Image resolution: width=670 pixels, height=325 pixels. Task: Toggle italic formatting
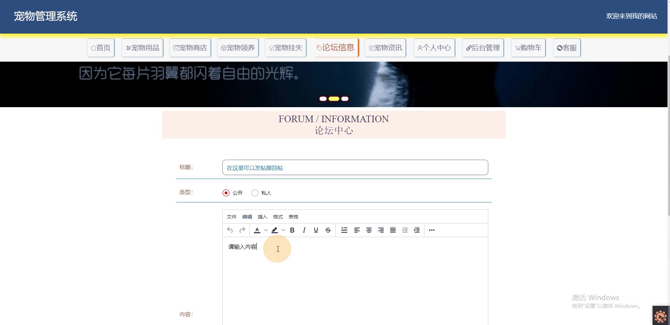pyautogui.click(x=304, y=230)
